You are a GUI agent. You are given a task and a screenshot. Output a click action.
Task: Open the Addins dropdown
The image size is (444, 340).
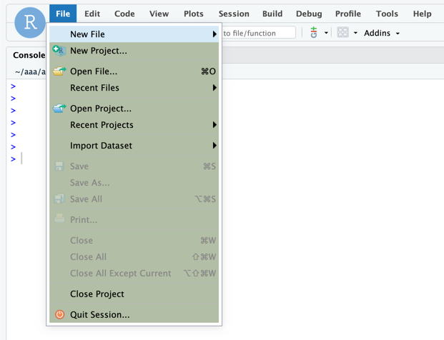pos(381,33)
